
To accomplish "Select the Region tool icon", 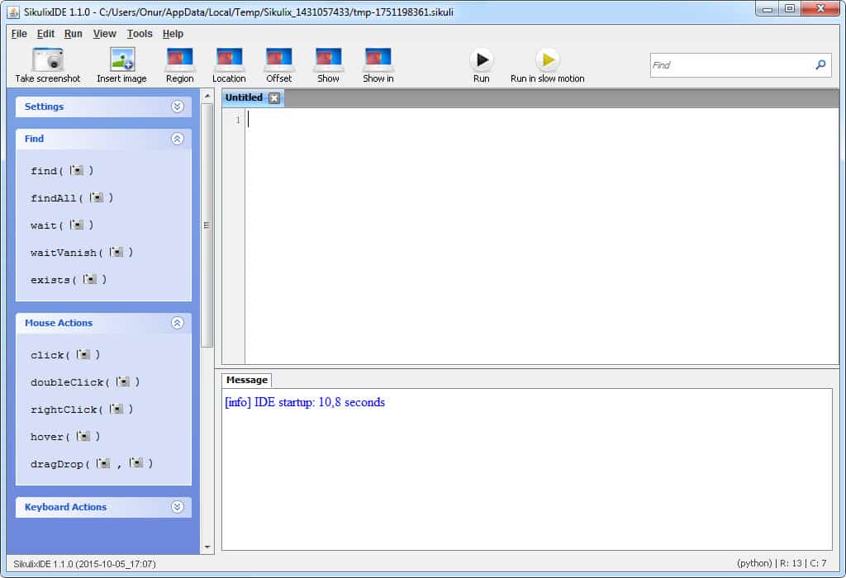I will point(179,60).
